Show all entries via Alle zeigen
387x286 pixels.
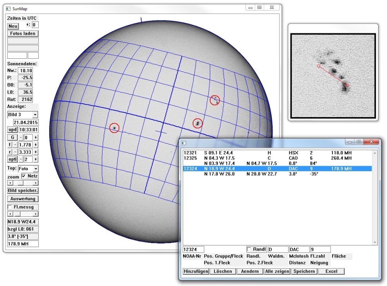click(x=277, y=271)
